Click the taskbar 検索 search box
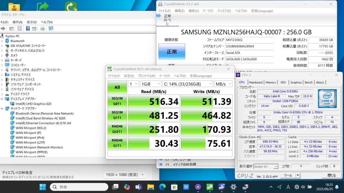Image resolution: width=344 pixels, height=193 pixels. (79, 187)
